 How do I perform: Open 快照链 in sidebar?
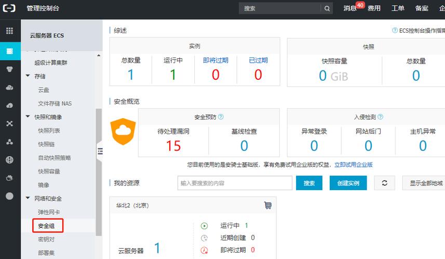tap(46, 144)
